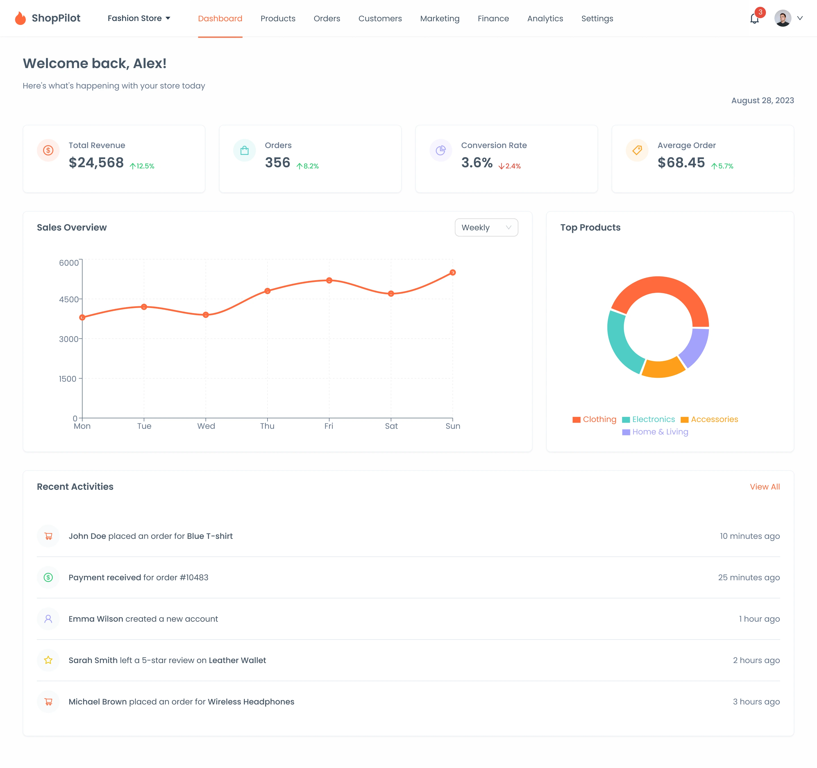817x768 pixels.
Task: Click the cart icon next to John Doe's order
Action: pos(48,536)
